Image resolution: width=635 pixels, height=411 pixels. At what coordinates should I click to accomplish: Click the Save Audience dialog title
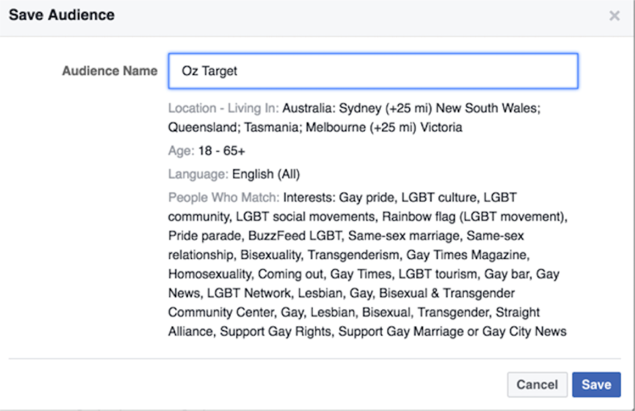click(62, 15)
